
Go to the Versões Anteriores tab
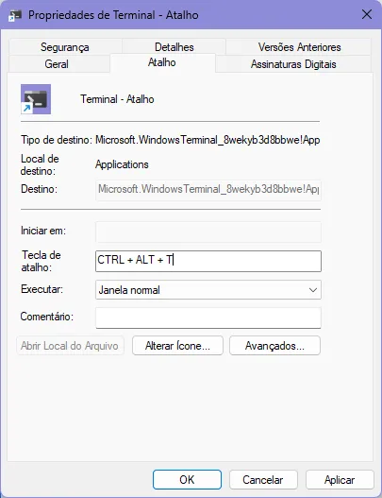point(299,47)
